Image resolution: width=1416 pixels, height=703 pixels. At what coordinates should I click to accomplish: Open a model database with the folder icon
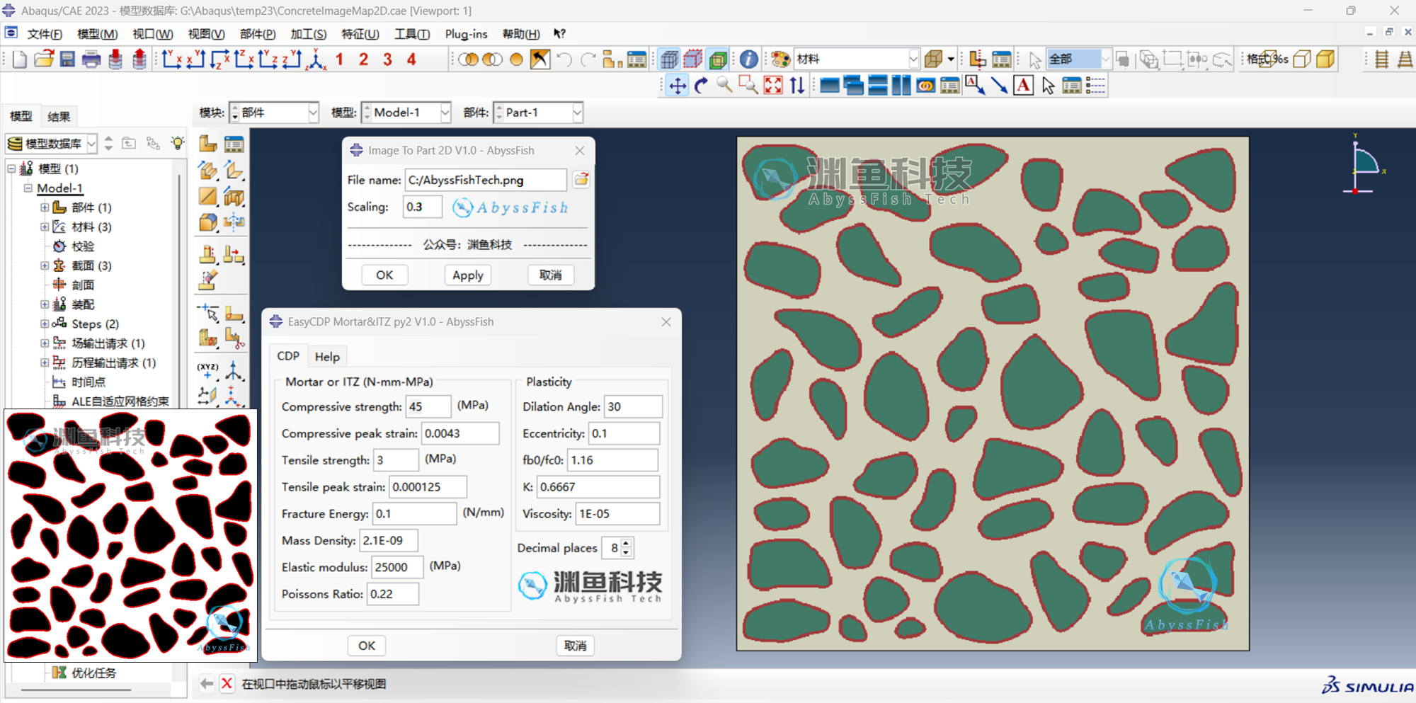[x=44, y=59]
